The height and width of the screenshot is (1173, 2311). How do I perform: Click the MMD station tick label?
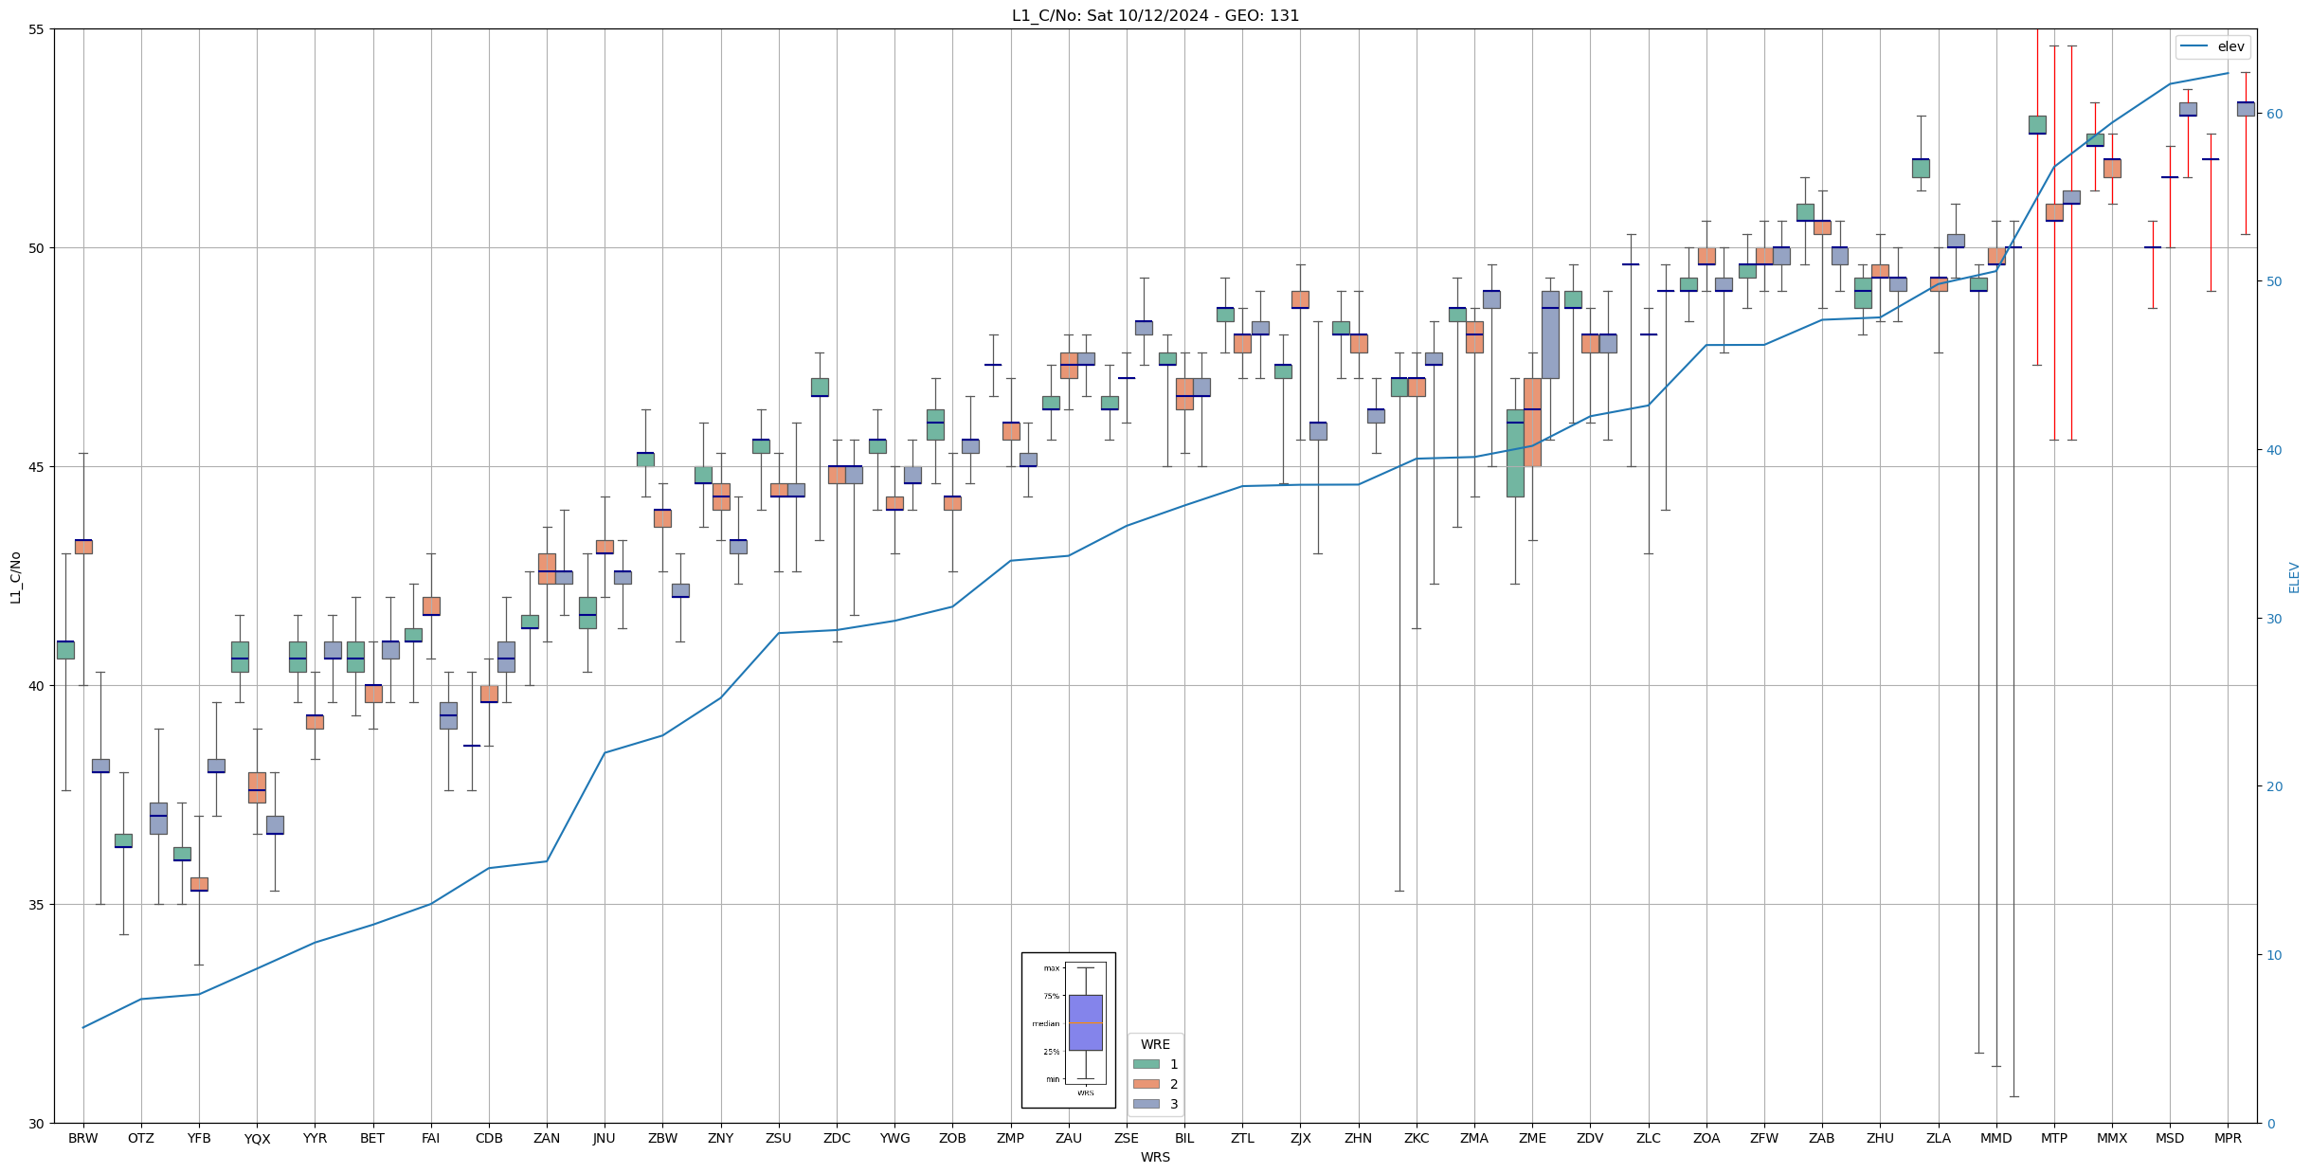pos(1995,1138)
